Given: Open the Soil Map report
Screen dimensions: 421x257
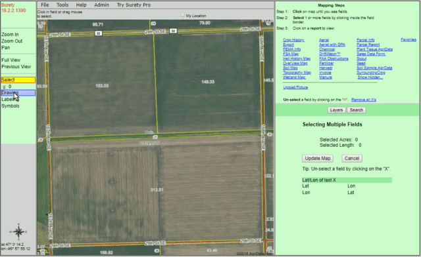Looking at the screenshot, I should tap(290, 68).
